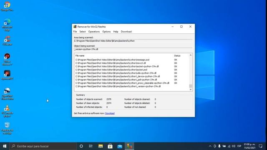Open Task View on the taskbar

[x=91, y=146]
